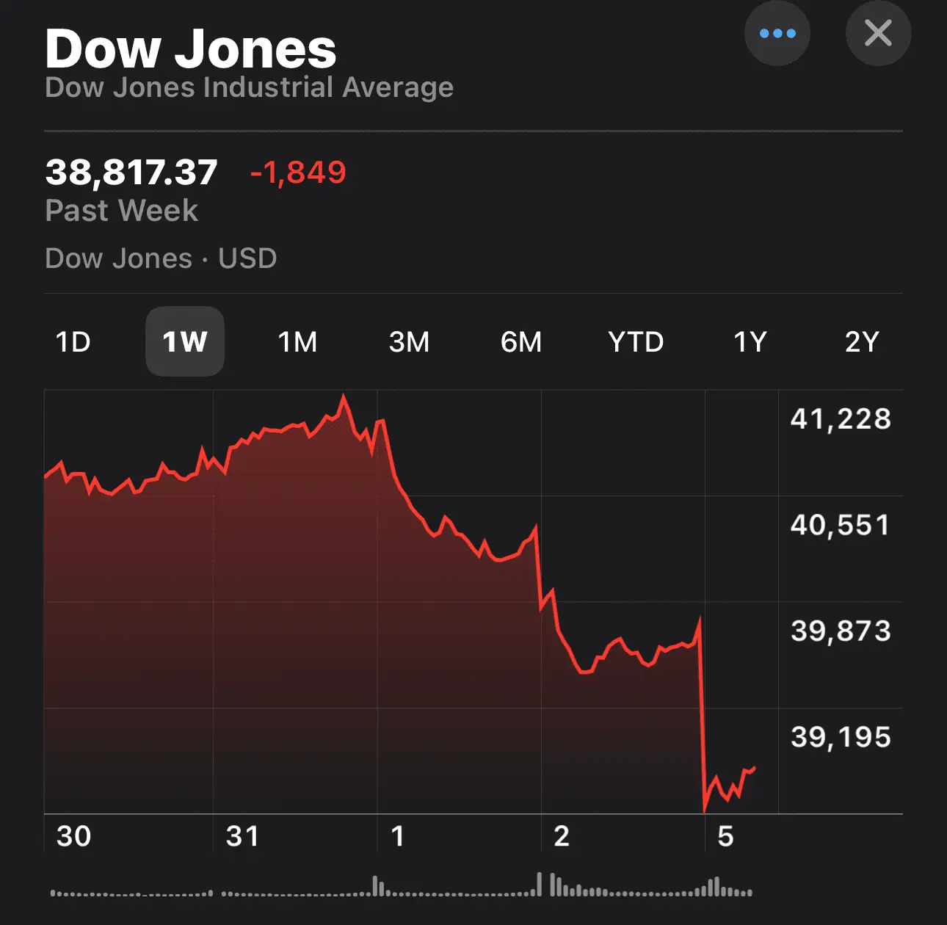Close the Dow Jones detail view

coord(878,34)
